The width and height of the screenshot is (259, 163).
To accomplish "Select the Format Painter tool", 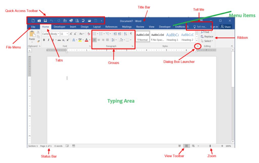I will pyautogui.click(x=38, y=41).
